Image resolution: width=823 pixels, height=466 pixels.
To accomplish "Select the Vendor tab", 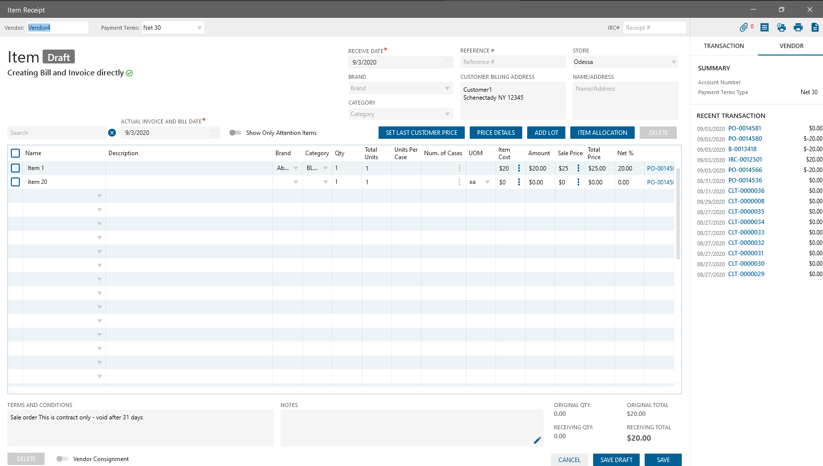I will [791, 46].
